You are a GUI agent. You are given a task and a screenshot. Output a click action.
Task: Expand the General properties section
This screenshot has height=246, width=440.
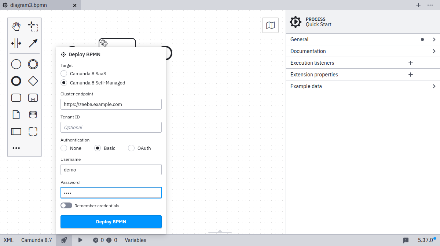[x=363, y=39]
